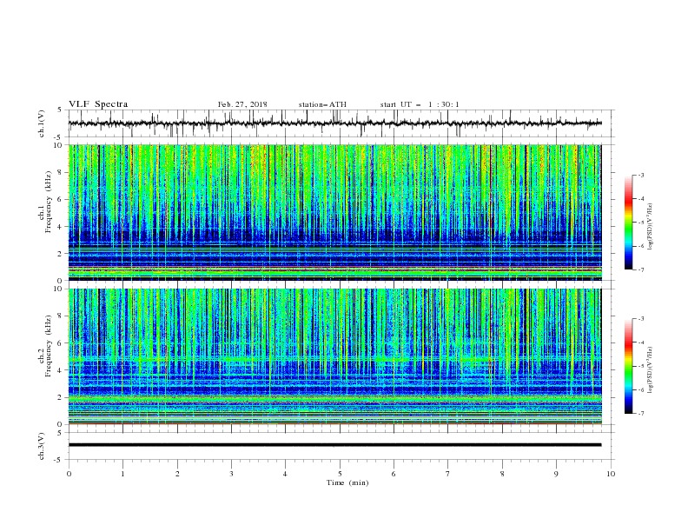The height and width of the screenshot is (532, 688).
Task: Click the 'VLF Spectra' title text
Action: (98, 104)
